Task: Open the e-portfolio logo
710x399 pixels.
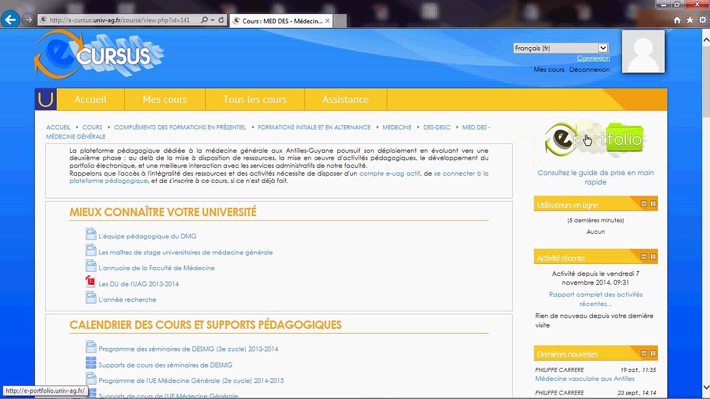Action: (x=595, y=139)
